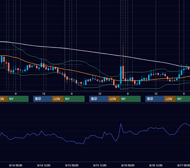Image resolution: width=190 pixels, height=168 pixels.
Task: Select the LDN session block following 9/16 東京
Action: (170, 99)
